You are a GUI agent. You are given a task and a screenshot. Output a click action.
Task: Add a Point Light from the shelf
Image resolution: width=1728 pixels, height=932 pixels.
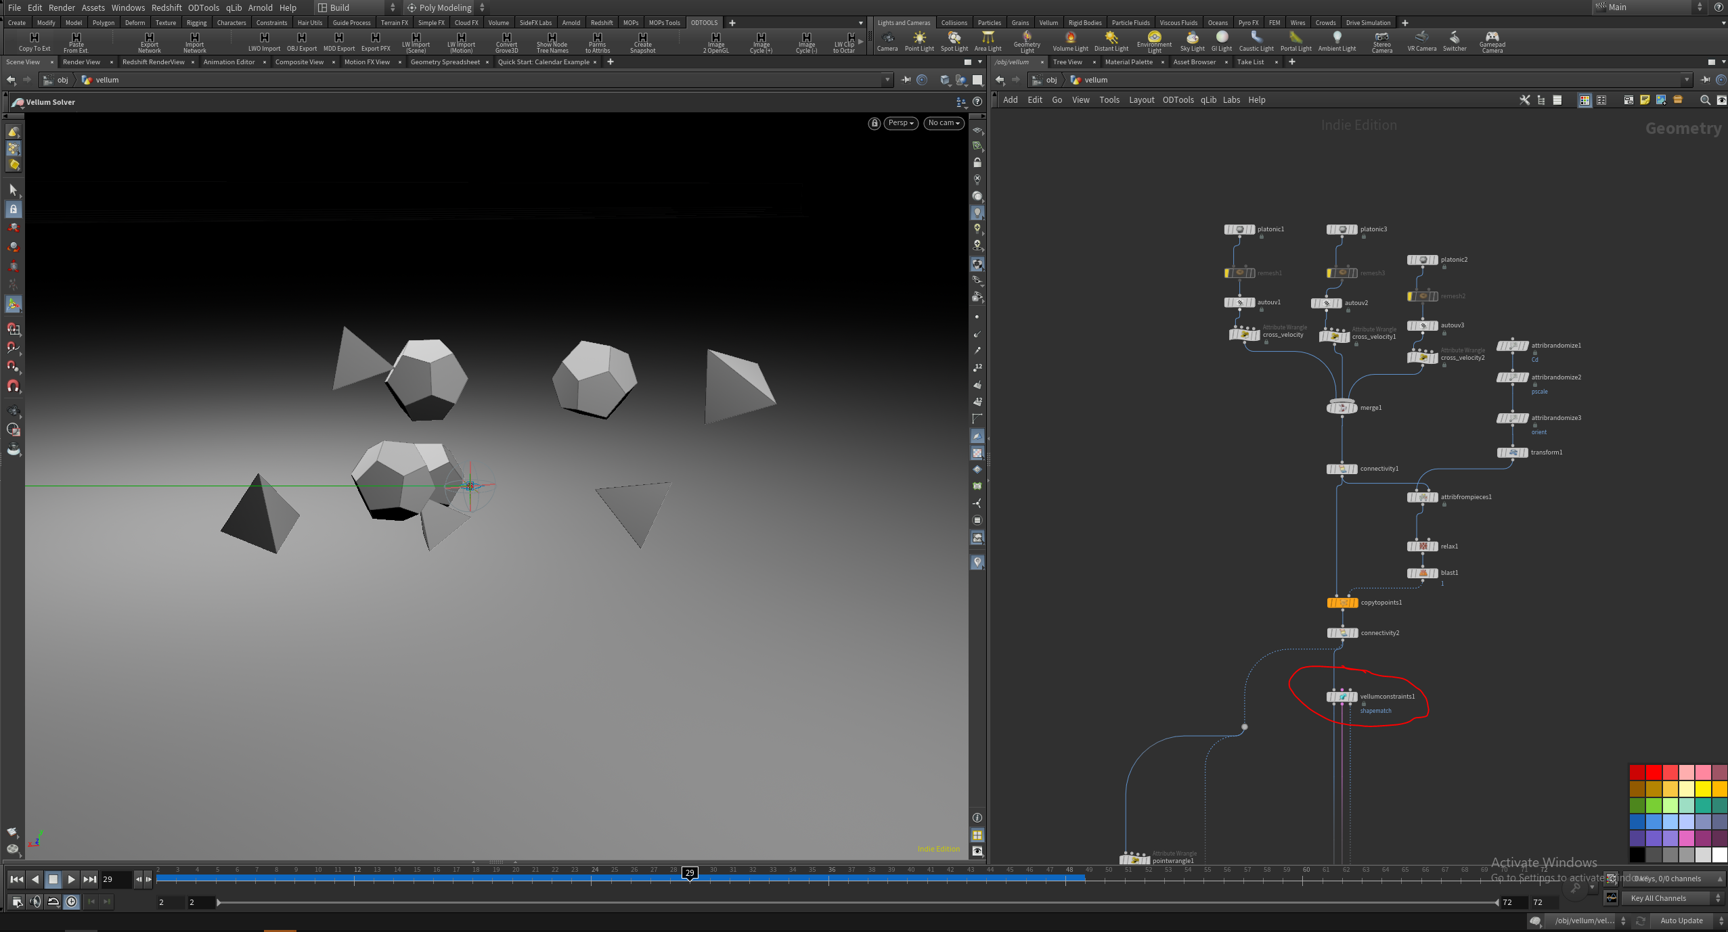918,41
